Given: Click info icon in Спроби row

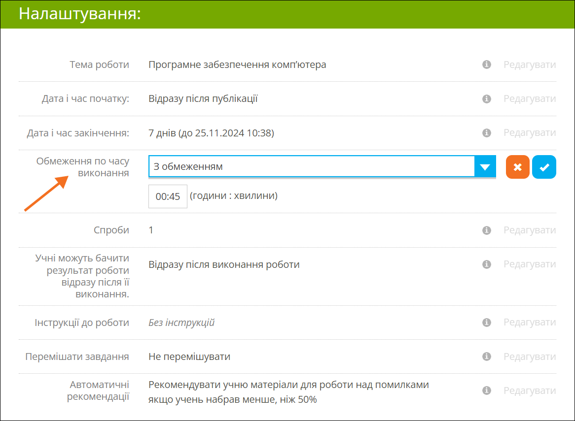Looking at the screenshot, I should [487, 230].
